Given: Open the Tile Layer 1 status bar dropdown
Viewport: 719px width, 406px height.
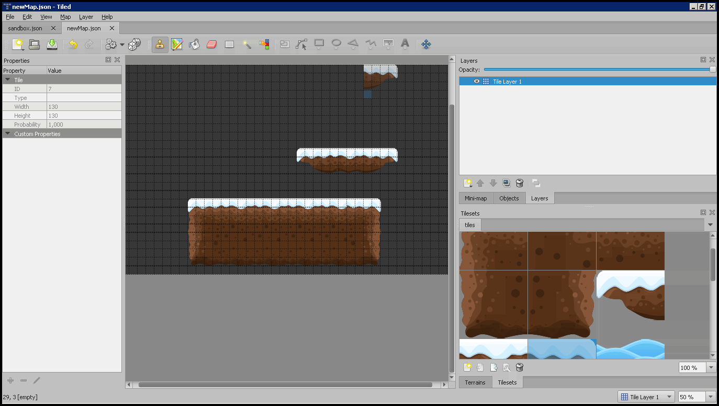Looking at the screenshot, I should pos(646,397).
